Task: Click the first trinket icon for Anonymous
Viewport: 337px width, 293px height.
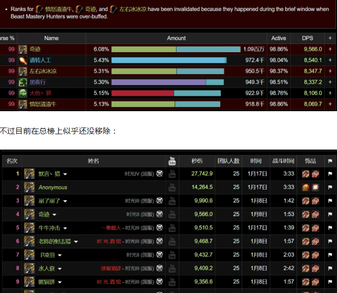Action: (306, 187)
